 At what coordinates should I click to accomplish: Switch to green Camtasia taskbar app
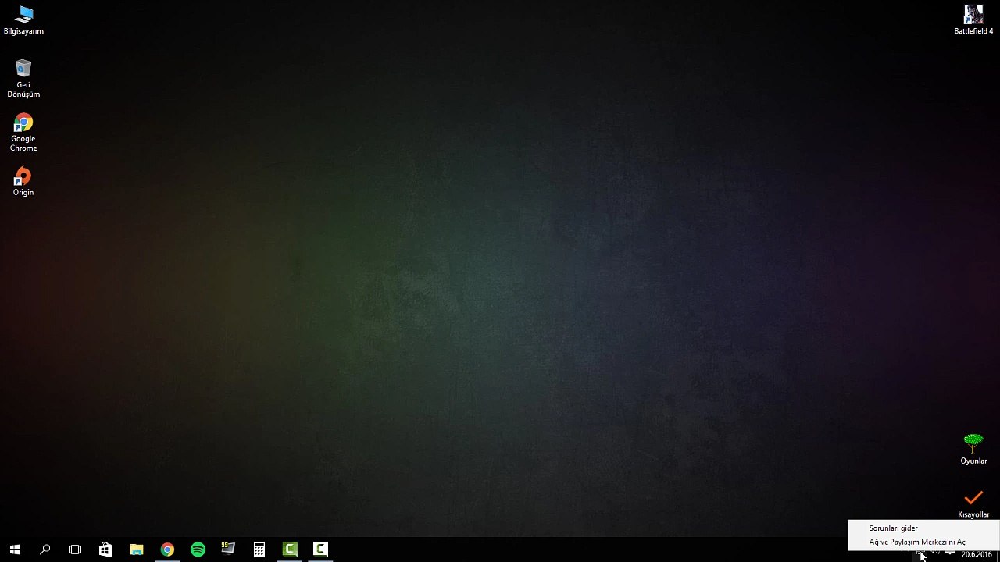[x=290, y=550]
